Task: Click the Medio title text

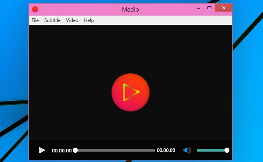Action: point(130,10)
